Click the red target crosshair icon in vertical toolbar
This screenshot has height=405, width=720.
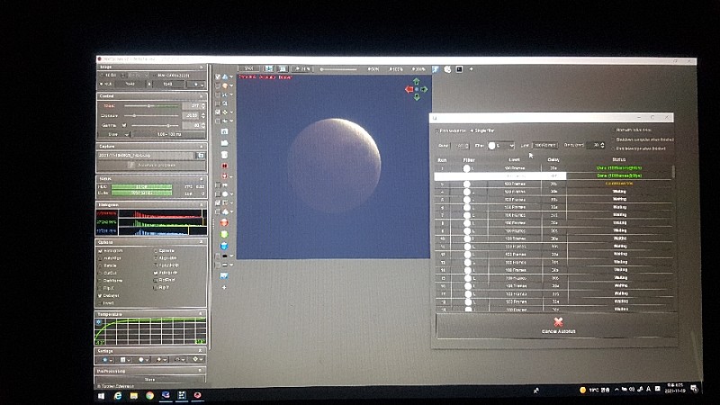click(x=224, y=175)
